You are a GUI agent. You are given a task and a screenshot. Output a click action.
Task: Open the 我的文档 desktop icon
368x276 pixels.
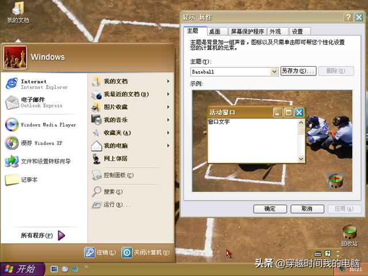click(18, 12)
